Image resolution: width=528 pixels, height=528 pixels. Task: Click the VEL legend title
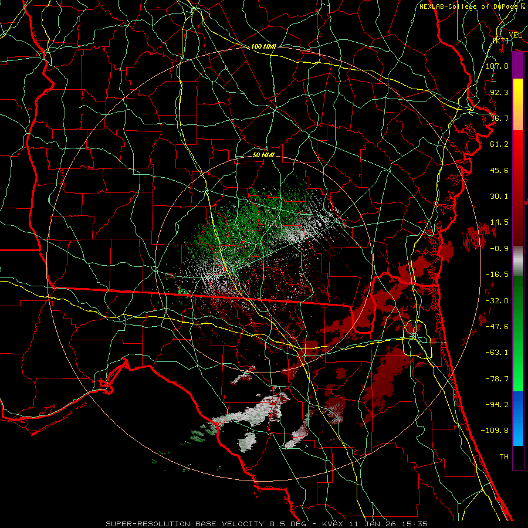pyautogui.click(x=515, y=35)
